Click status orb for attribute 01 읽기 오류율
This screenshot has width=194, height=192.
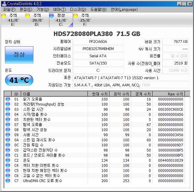(x=8, y=99)
